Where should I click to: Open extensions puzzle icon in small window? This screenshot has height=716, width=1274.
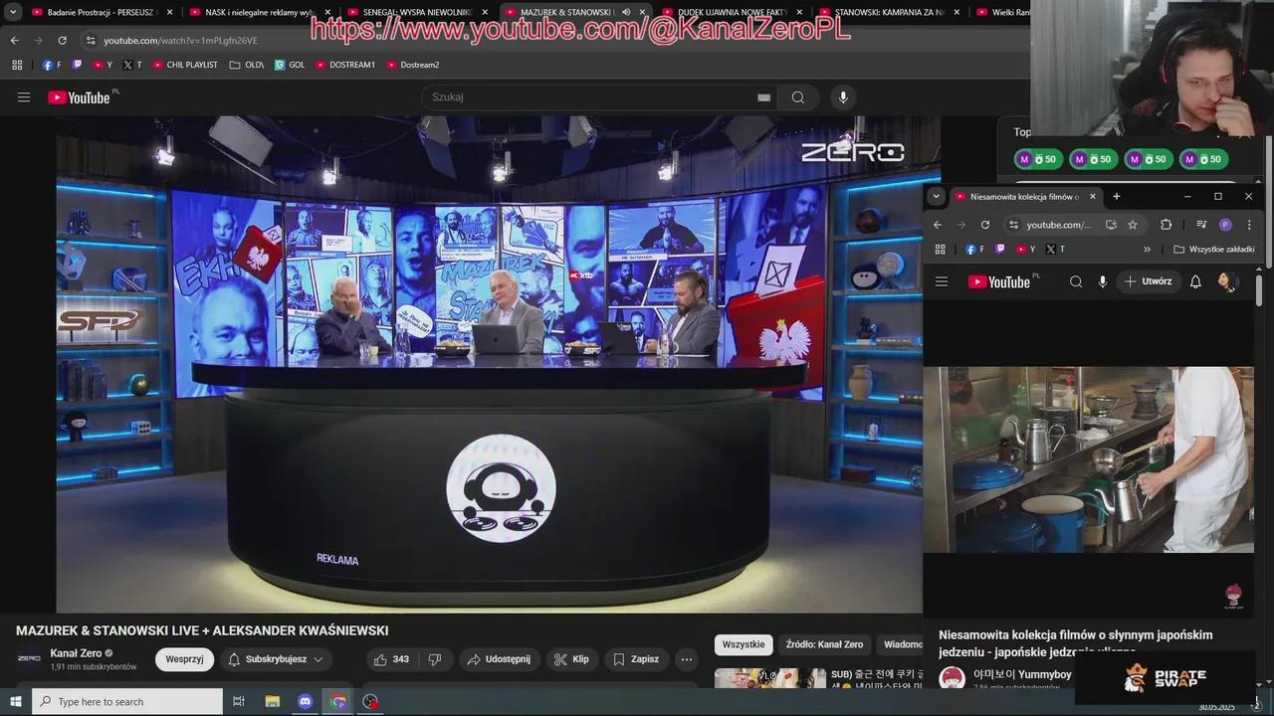tap(1167, 225)
